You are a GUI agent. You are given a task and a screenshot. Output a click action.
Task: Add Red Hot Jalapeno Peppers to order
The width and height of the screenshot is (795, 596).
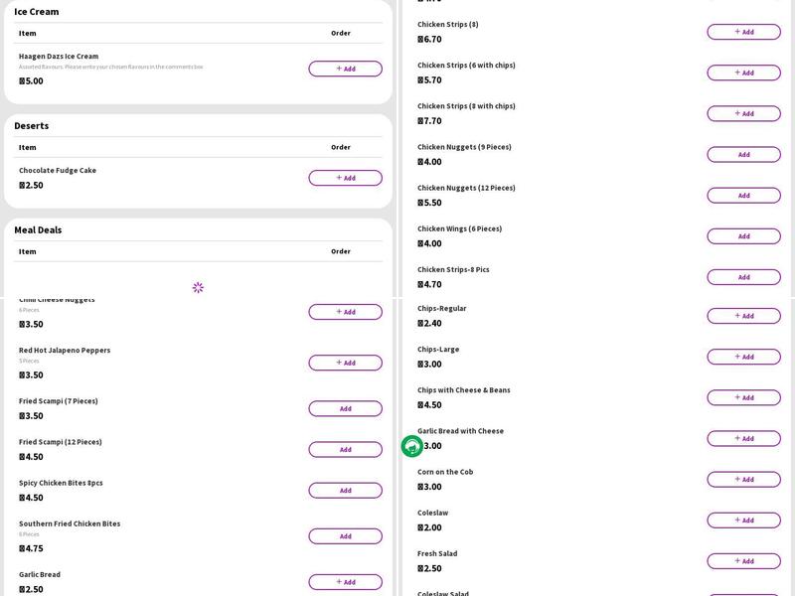click(x=345, y=363)
